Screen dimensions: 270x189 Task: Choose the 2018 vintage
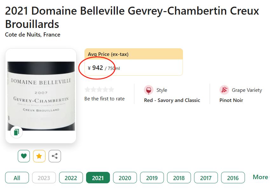(179, 178)
